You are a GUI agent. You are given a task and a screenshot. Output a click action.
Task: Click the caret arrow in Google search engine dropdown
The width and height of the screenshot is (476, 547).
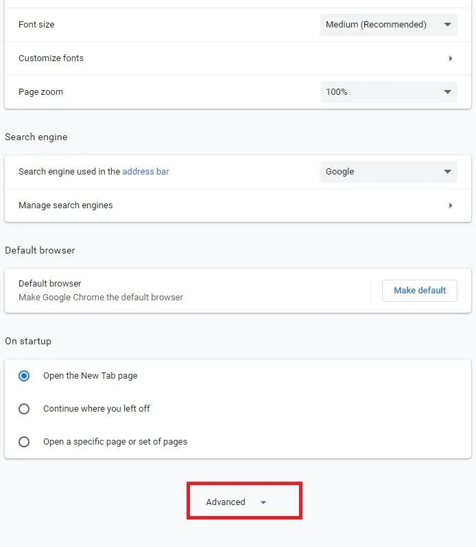pos(447,172)
